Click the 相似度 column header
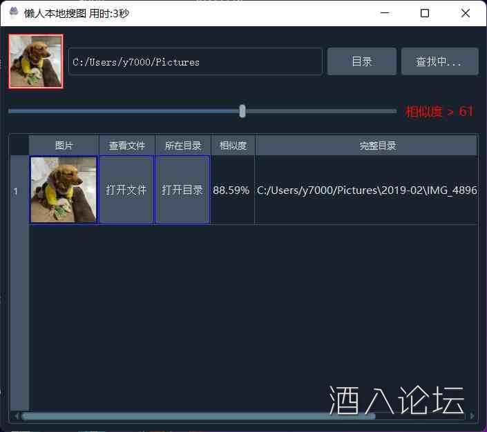Image resolution: width=487 pixels, height=432 pixels. coord(233,145)
